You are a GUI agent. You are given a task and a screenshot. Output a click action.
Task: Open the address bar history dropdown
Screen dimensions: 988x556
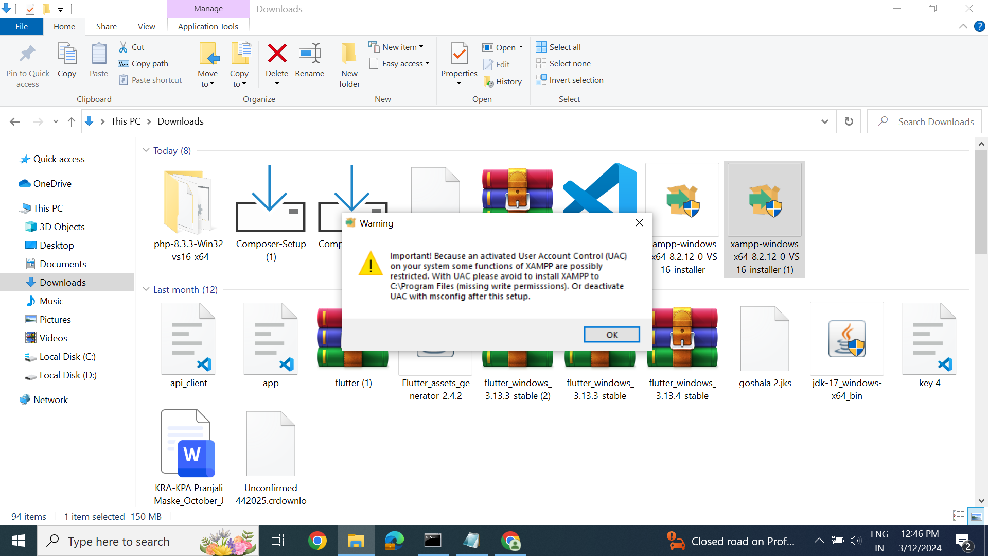click(825, 121)
